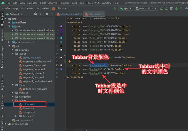Collapse the java folder
The width and height of the screenshot is (188, 131).
[x=9, y=26]
